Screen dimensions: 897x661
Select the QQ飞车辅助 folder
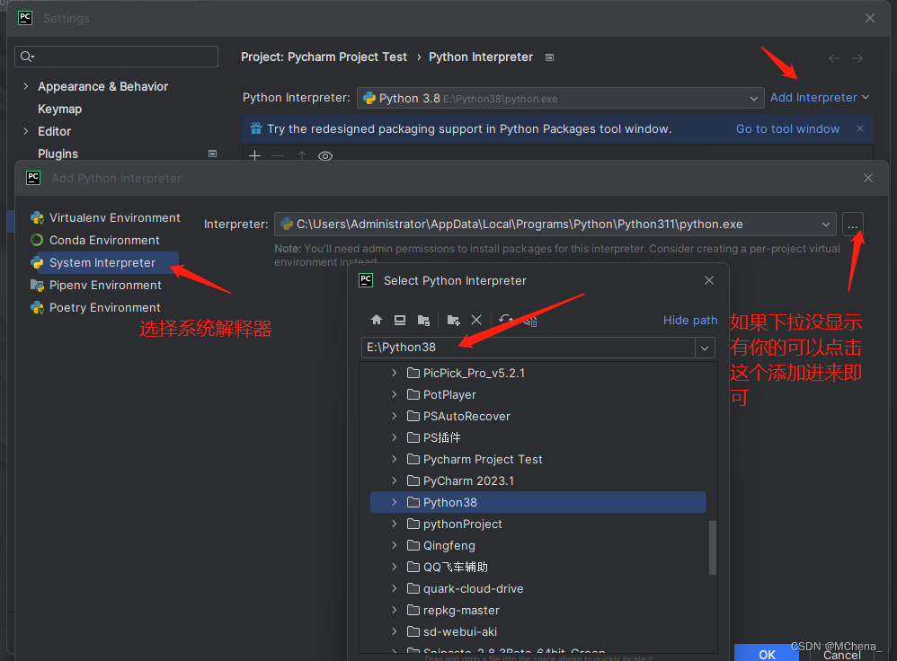[456, 568]
